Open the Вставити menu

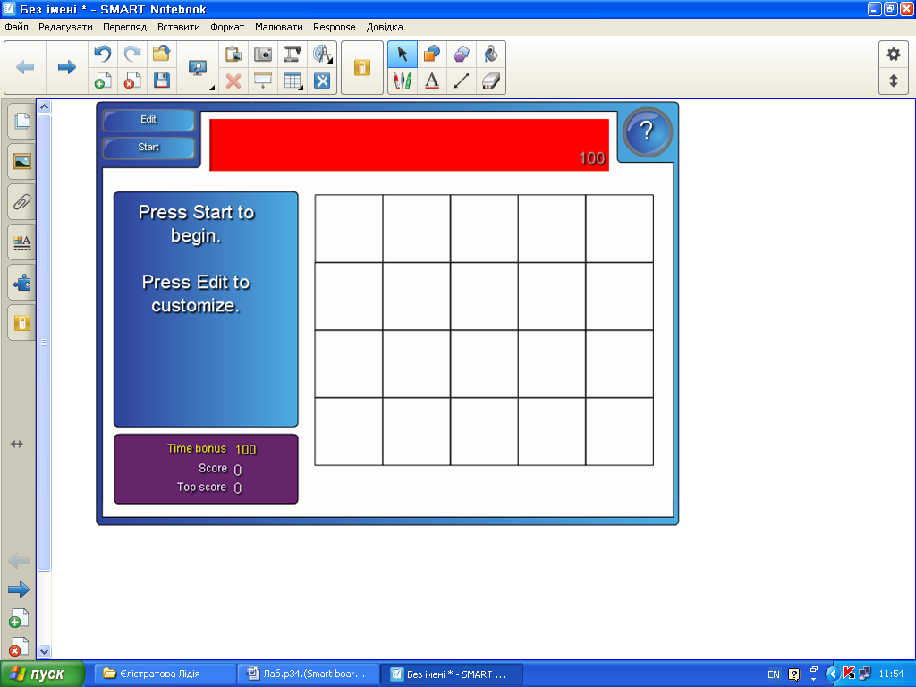(178, 27)
